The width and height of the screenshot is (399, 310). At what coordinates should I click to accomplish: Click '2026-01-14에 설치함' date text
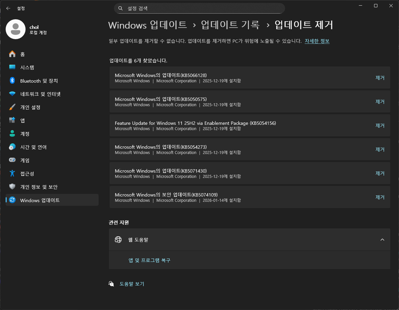(222, 200)
